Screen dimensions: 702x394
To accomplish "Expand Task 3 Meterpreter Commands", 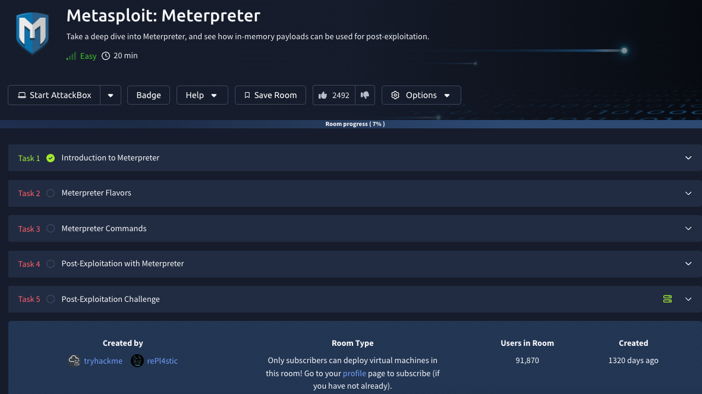I will [688, 228].
